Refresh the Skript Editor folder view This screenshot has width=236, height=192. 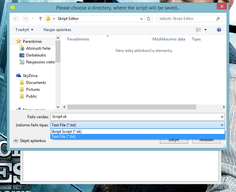pyautogui.click(x=149, y=19)
